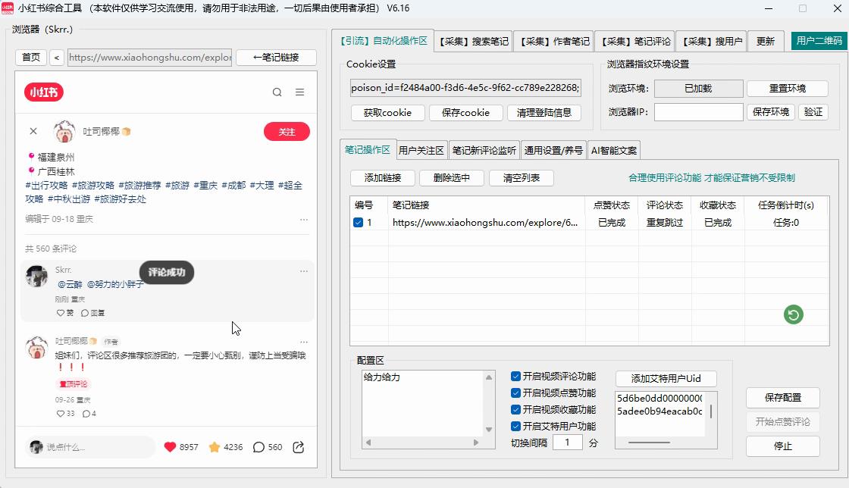Open the AI智能文案 tab

point(612,149)
